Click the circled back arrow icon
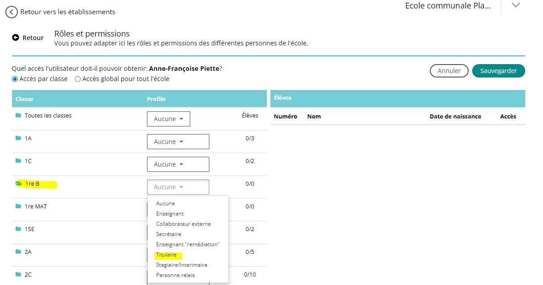Image resolution: width=543 pixels, height=285 pixels. (12, 12)
